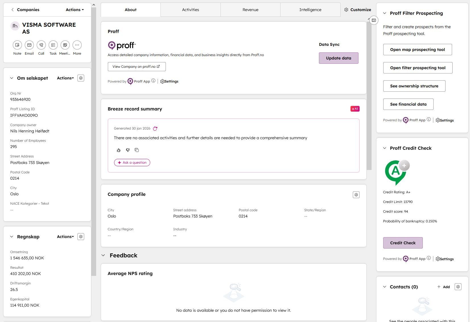Collapse the Proff Filter Prospecting panel
Image resolution: width=470 pixels, height=322 pixels.
(385, 13)
